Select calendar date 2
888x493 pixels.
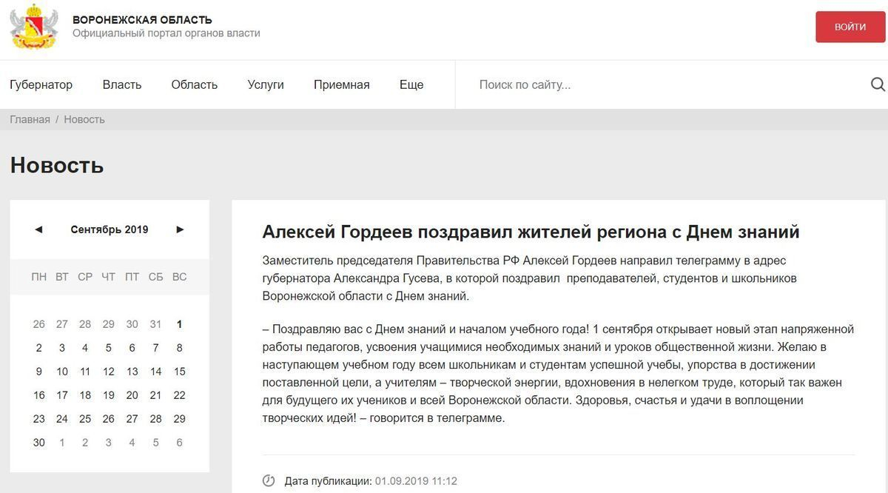pyautogui.click(x=38, y=348)
